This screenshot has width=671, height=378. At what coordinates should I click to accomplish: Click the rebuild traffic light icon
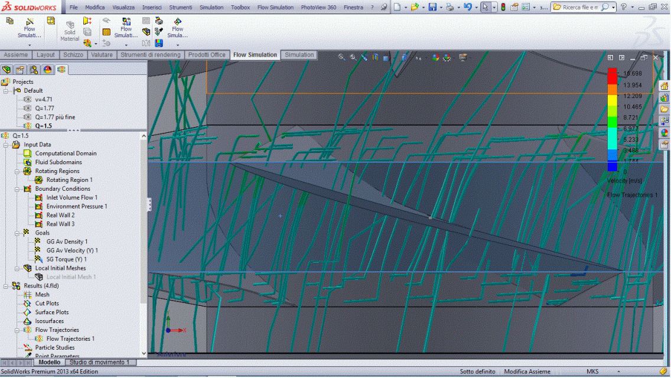(x=503, y=7)
